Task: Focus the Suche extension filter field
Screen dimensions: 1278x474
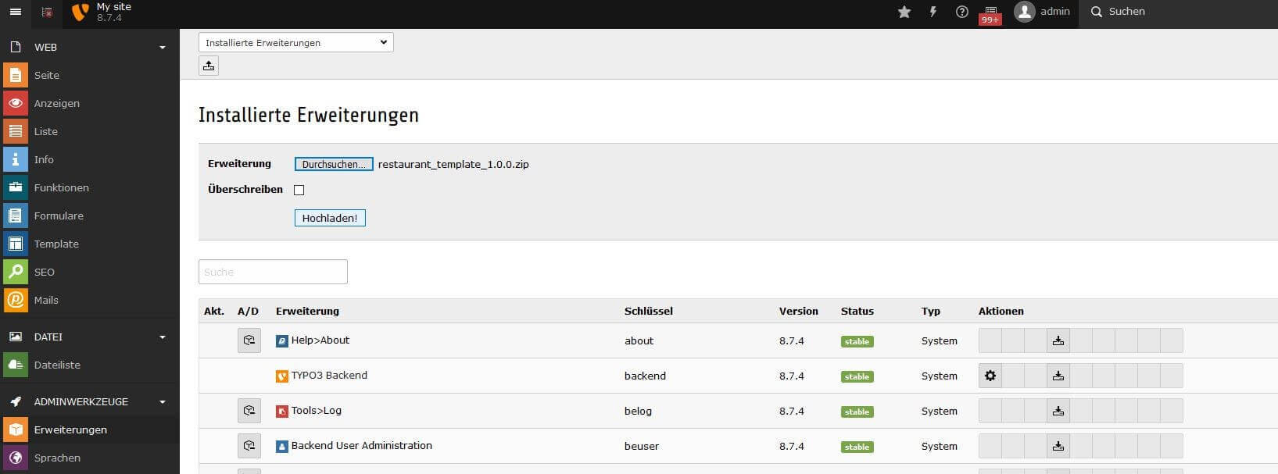Action: click(x=273, y=272)
